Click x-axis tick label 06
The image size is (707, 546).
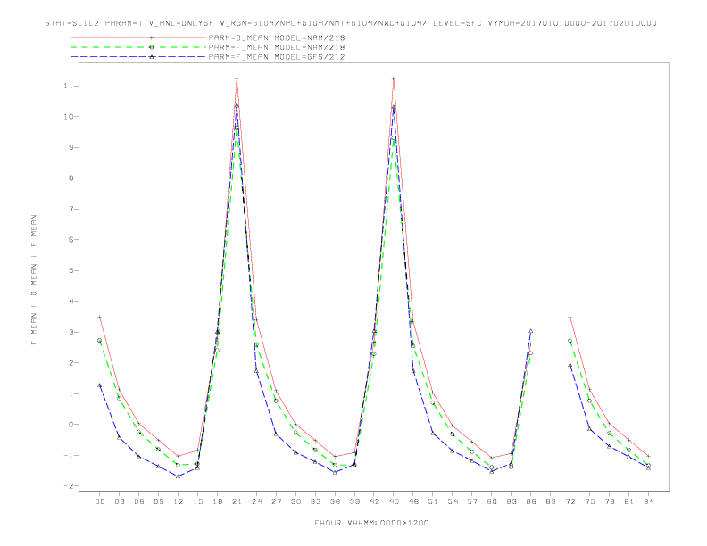pos(139,501)
